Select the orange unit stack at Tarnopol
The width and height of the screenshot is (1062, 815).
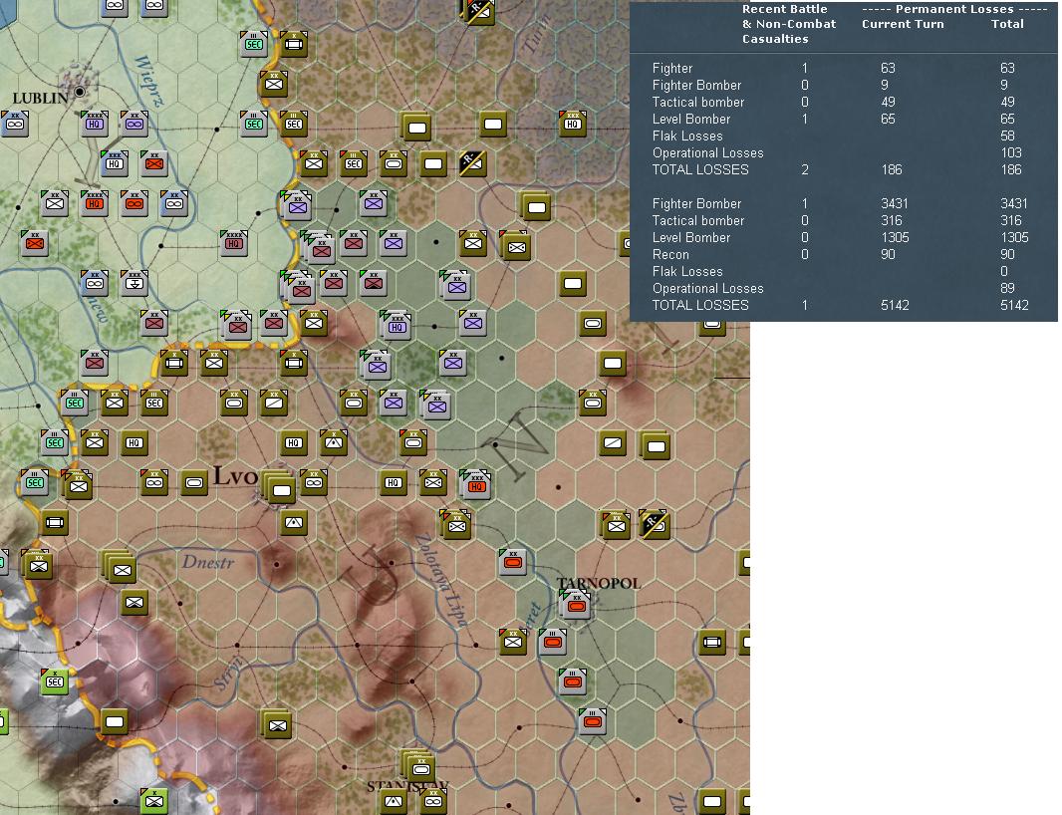[577, 605]
